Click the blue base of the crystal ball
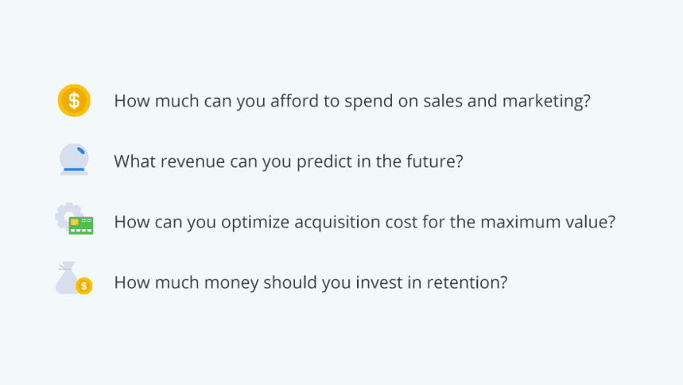 pos(74,169)
